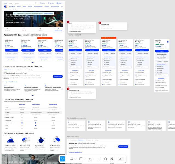
Task: Check Monitoreo red on the 400 Megas card
Action: coord(156,67)
